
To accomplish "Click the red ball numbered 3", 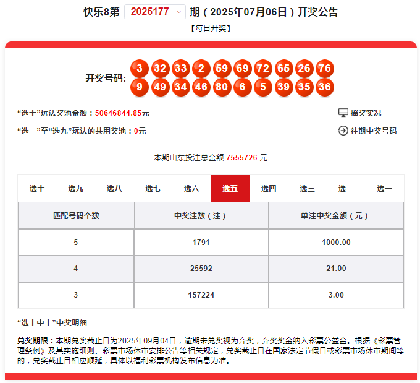I will (140, 69).
